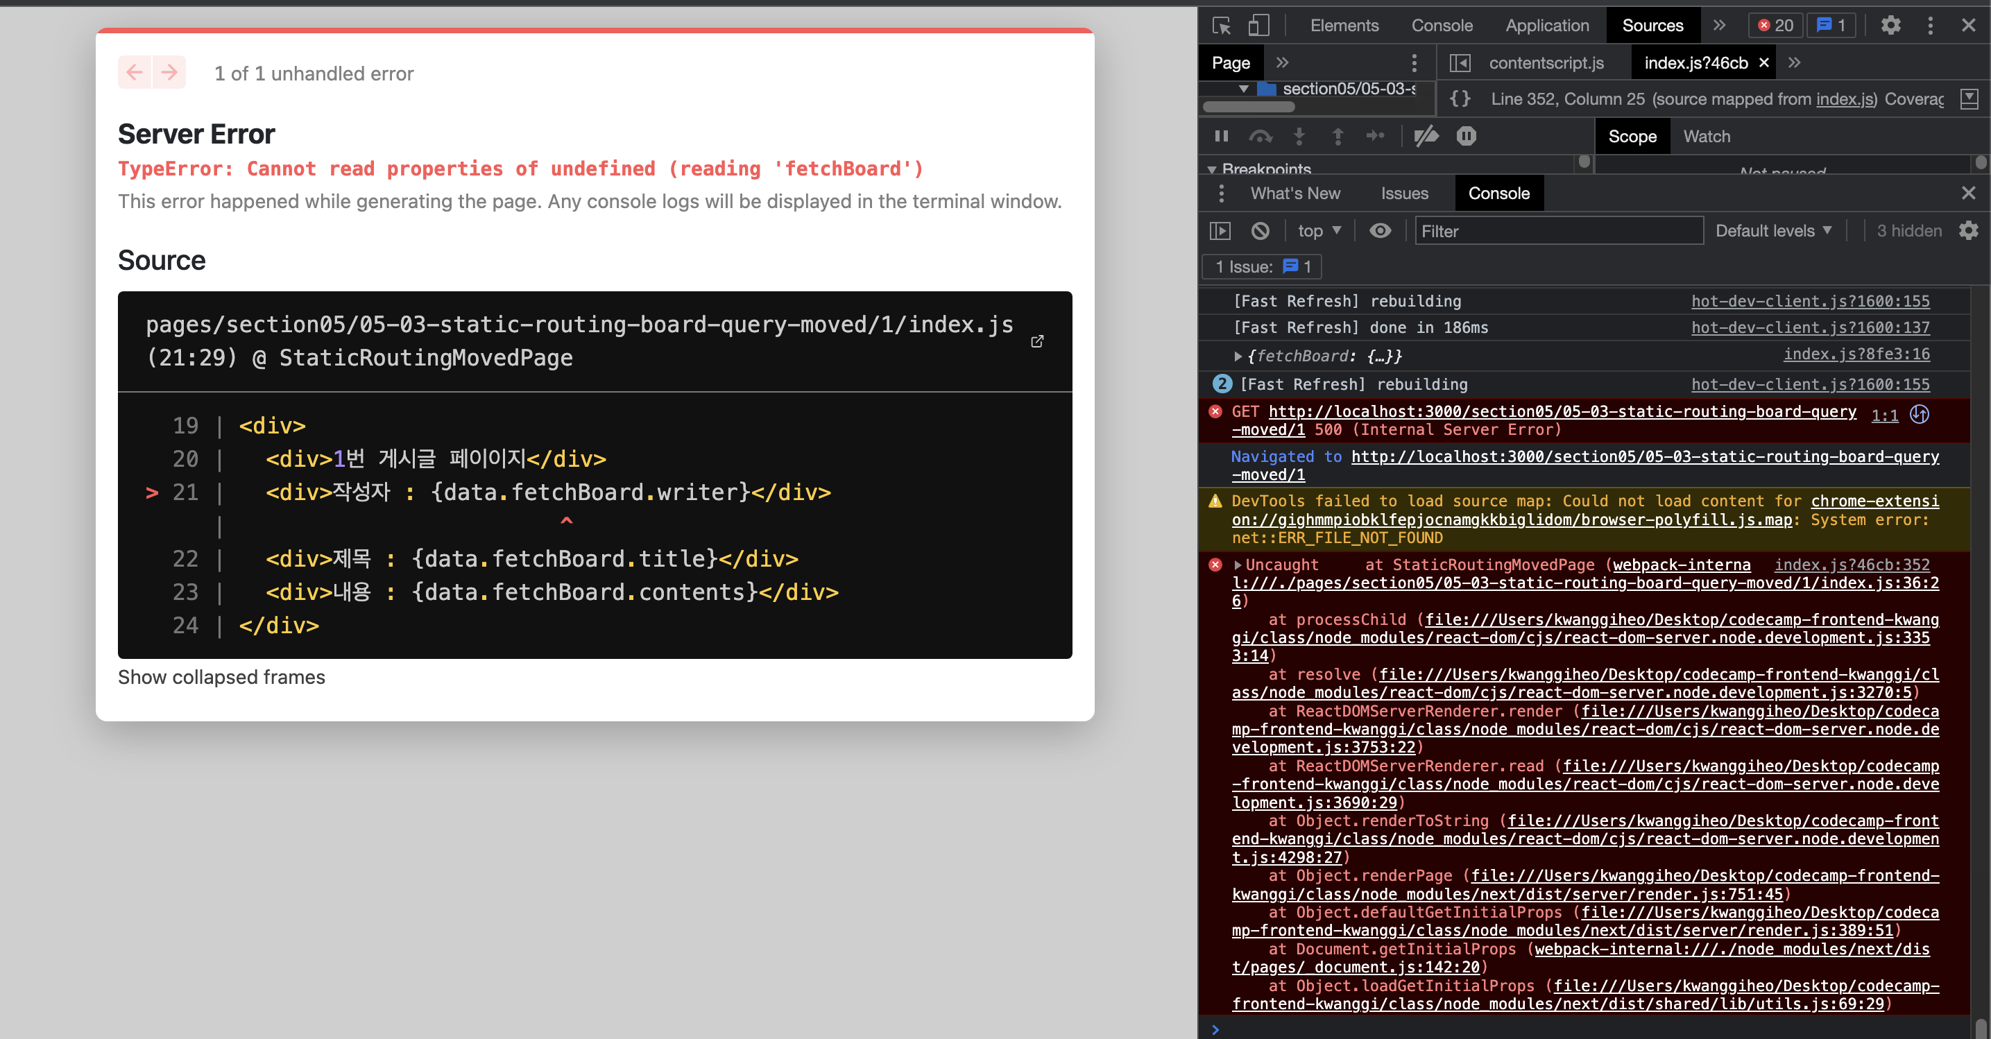Screen dimensions: 1991x1039
Task: Pause script execution button
Action: (x=1222, y=137)
